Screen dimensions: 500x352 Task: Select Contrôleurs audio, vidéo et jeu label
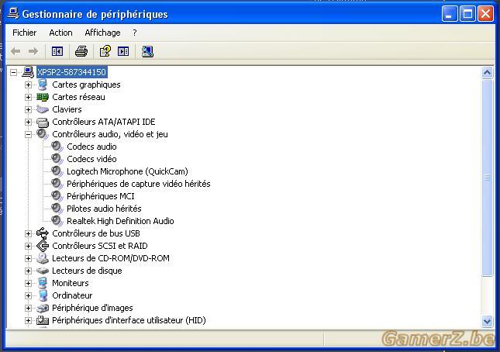pos(110,134)
